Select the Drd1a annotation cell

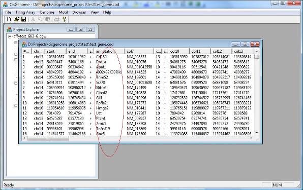pos(101,62)
